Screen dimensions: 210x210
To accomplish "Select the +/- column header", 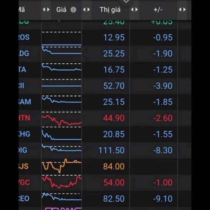I will [x=158, y=10].
